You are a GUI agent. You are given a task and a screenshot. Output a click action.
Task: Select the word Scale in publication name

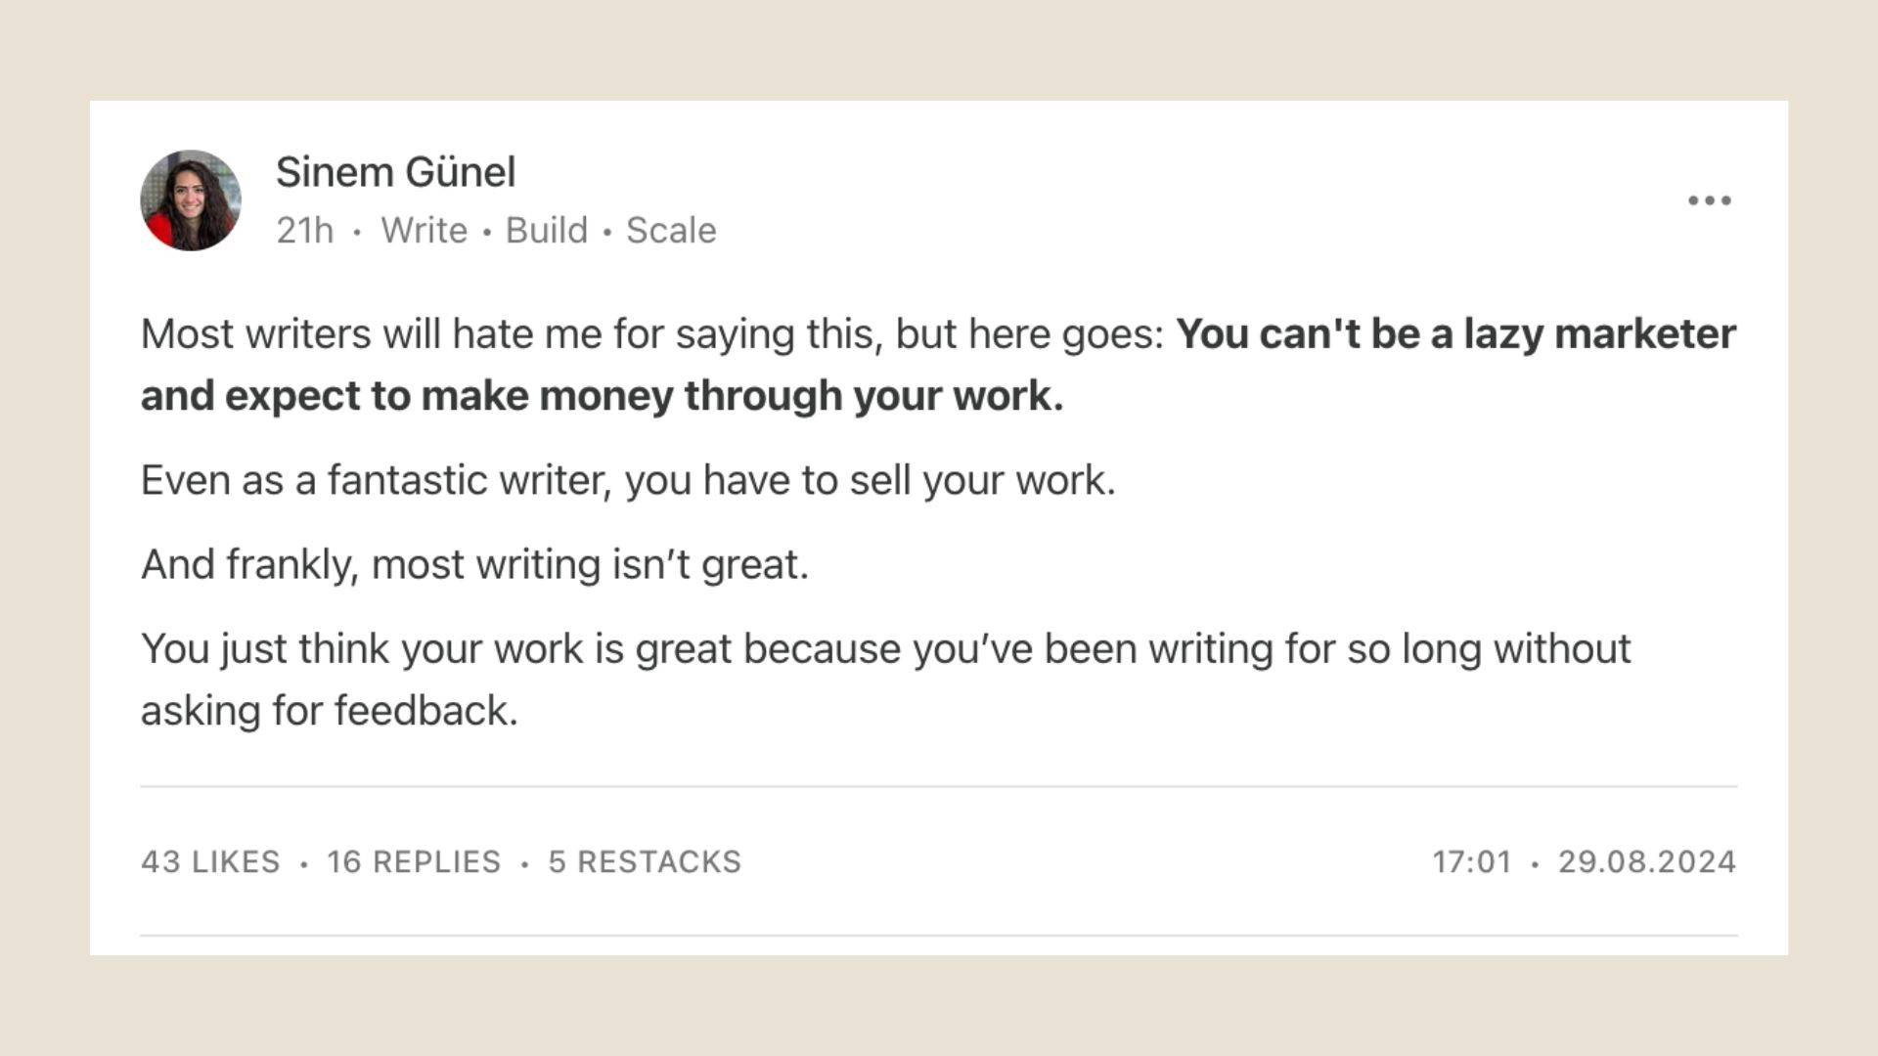[x=671, y=231]
